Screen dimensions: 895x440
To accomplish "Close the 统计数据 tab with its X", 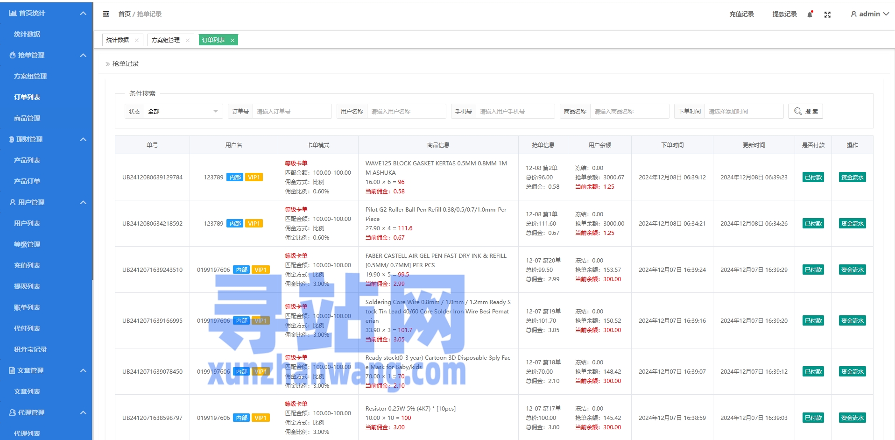I will (x=137, y=40).
